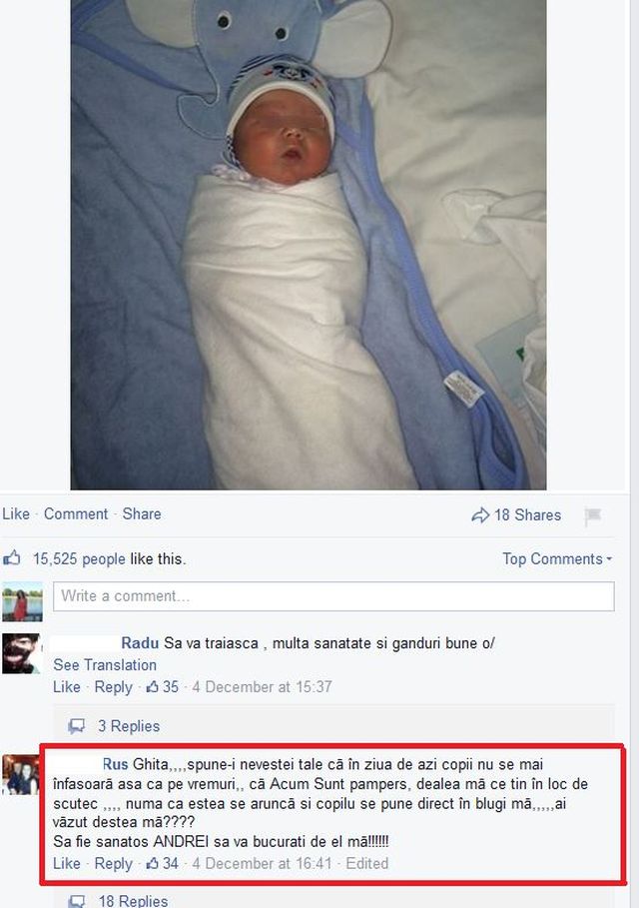Click Like under Rus's comment
Viewport: 639px width, 908px height.
[67, 863]
